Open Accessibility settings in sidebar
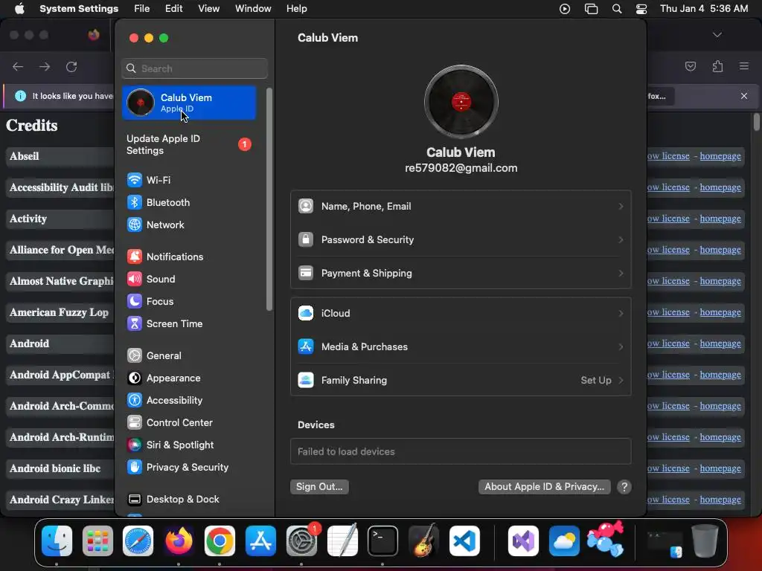The height and width of the screenshot is (571, 762). (164, 401)
